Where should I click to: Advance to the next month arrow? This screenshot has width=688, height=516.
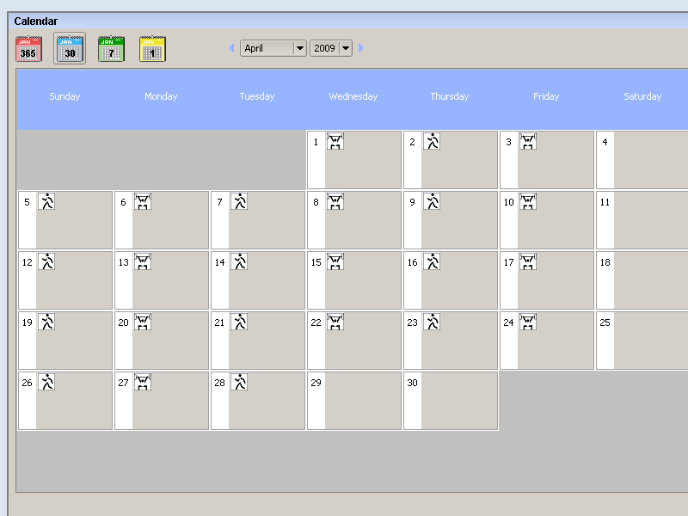click(x=361, y=48)
